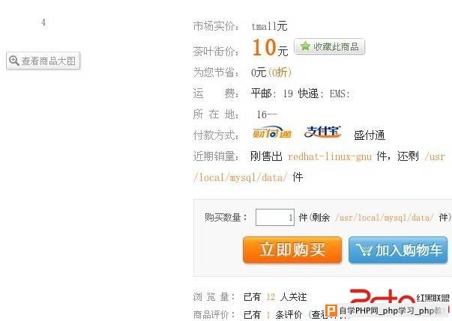Click the 条评价 reviews text
Image resolution: width=452 pixels, height=321 pixels.
click(x=289, y=315)
